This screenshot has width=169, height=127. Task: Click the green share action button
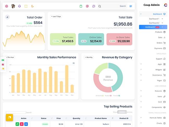coord(17,124)
